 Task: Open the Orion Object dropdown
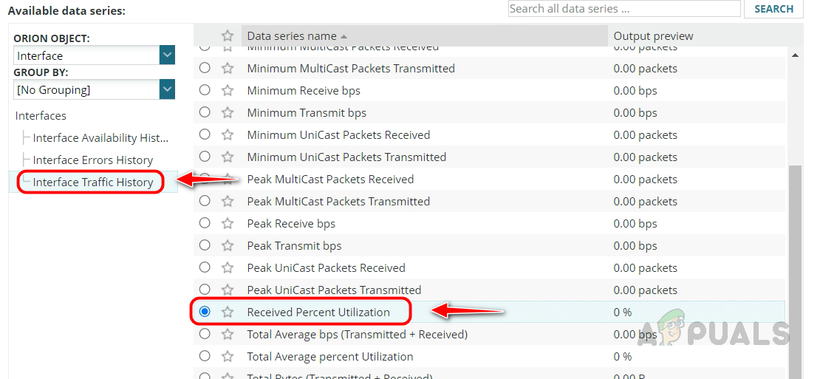click(167, 55)
